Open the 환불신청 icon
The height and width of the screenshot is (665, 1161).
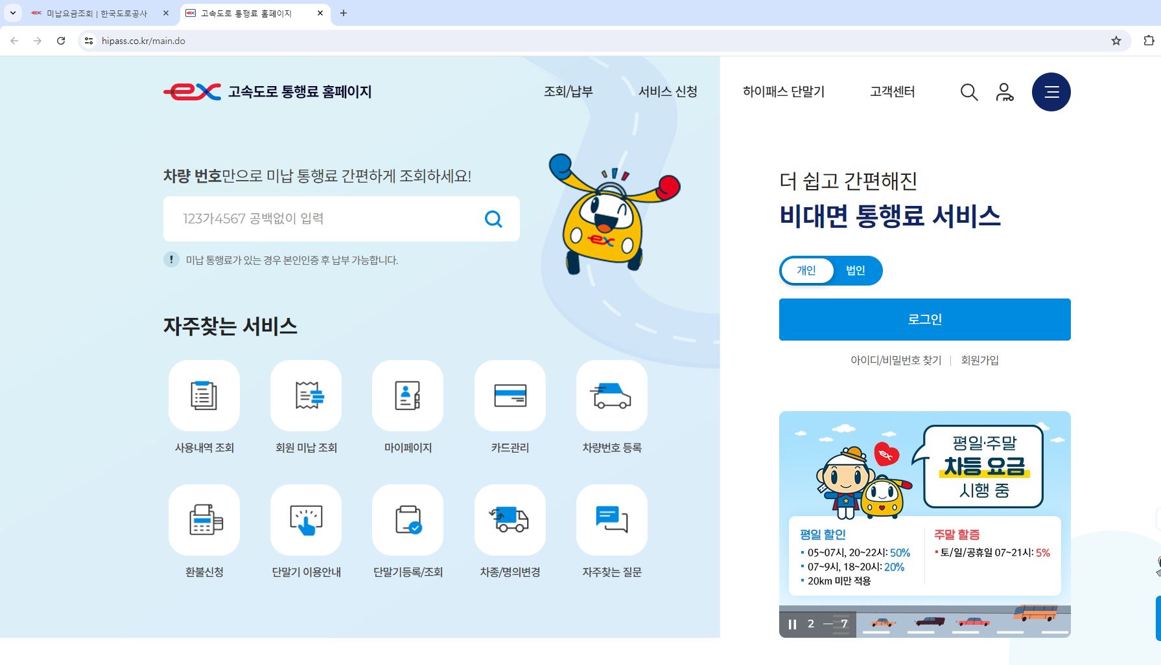(x=204, y=520)
